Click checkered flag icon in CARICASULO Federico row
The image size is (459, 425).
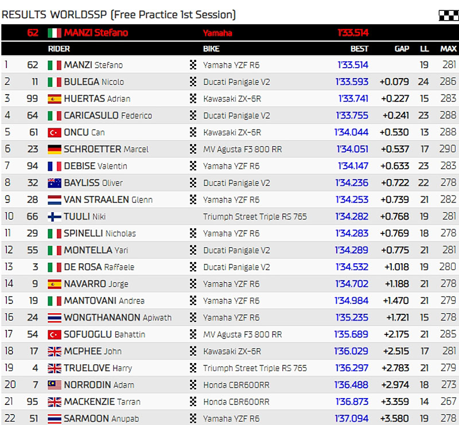coord(193,116)
